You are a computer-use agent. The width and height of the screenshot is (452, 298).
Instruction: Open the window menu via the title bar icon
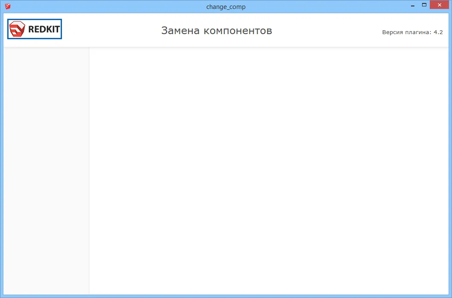[8, 6]
